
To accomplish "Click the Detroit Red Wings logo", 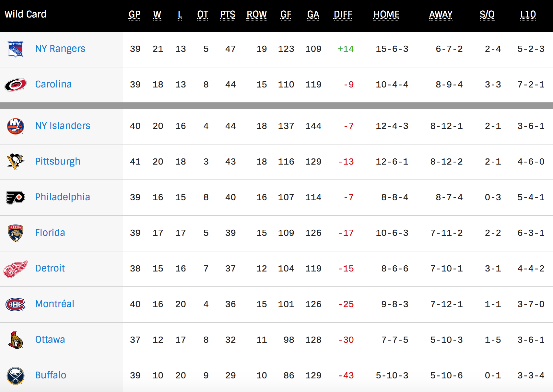I will pos(15,269).
